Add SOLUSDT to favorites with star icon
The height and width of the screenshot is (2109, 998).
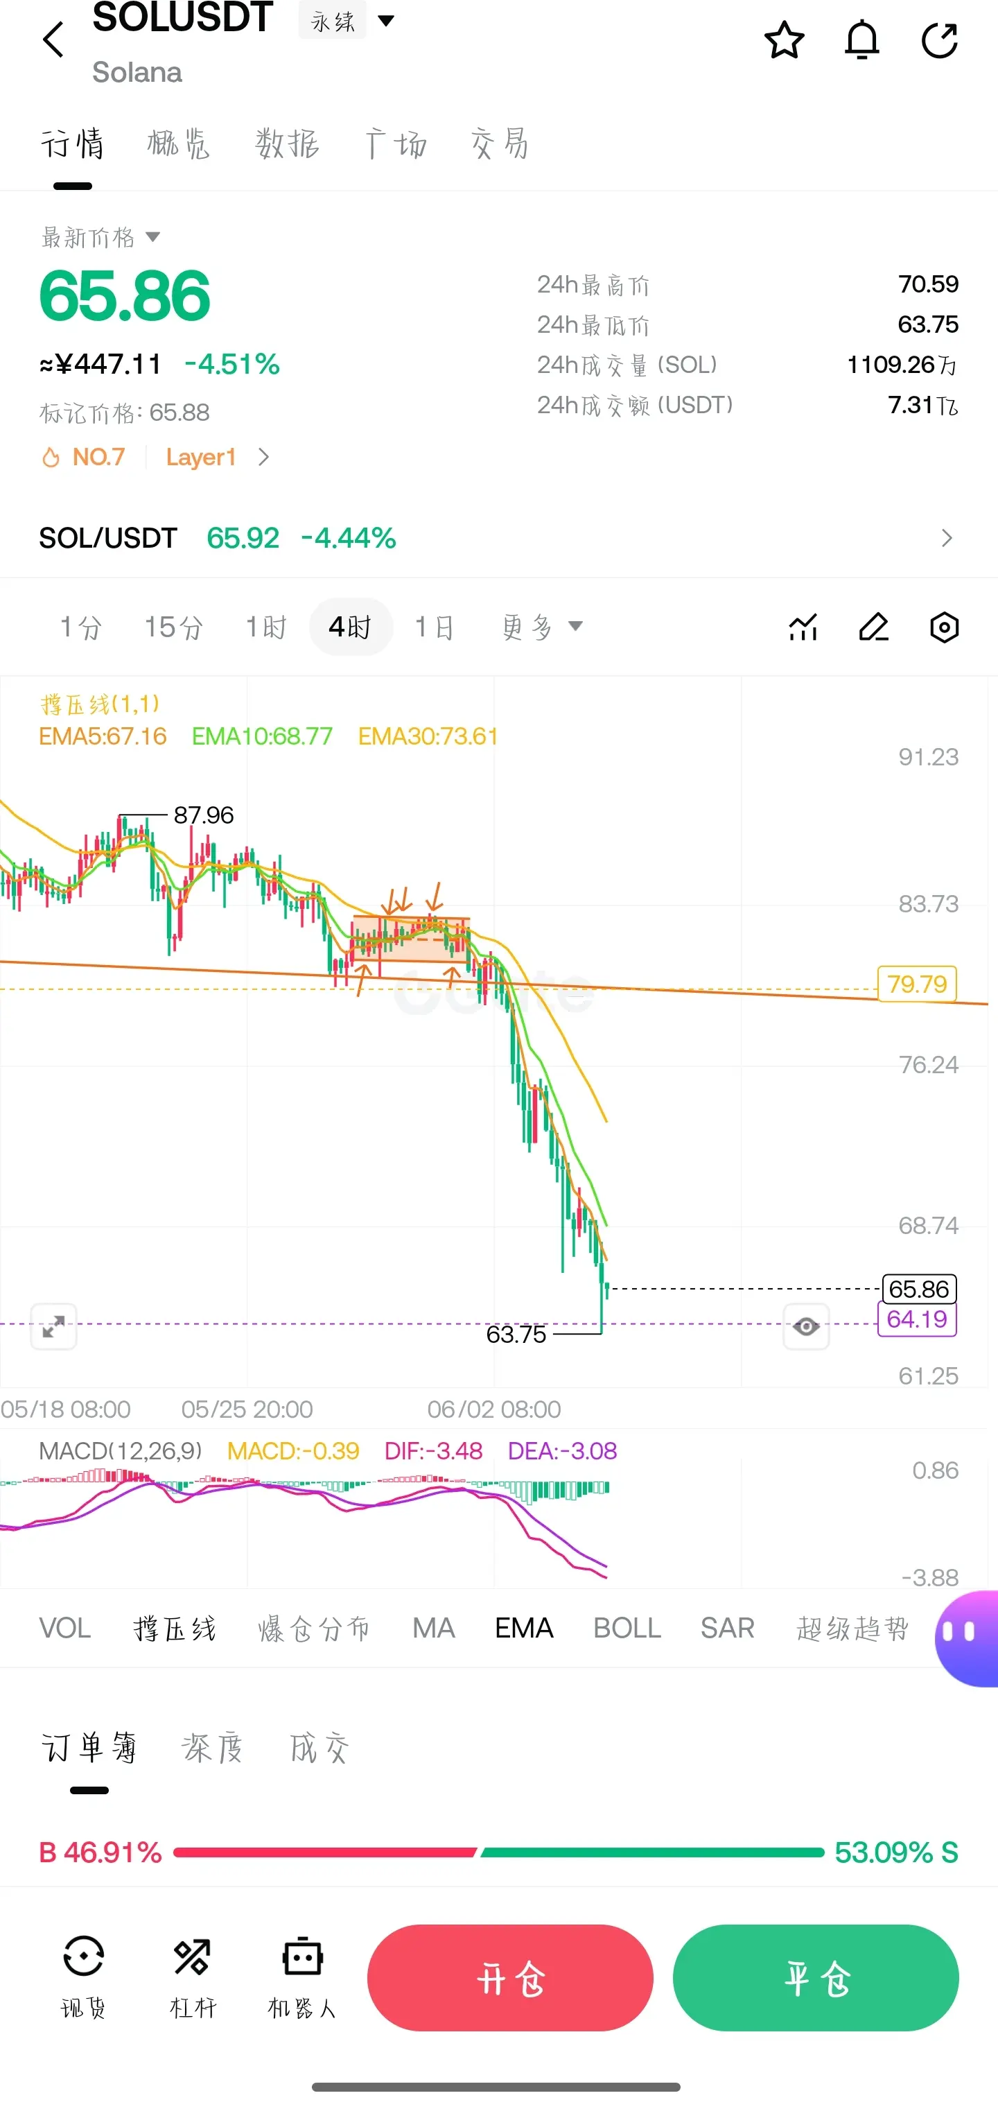(x=785, y=40)
